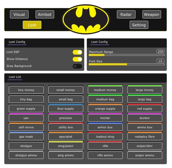Image resolution: width=172 pixels, height=168 pixels.
Task: Select the precision loot button
Action: pyautogui.click(x=66, y=118)
